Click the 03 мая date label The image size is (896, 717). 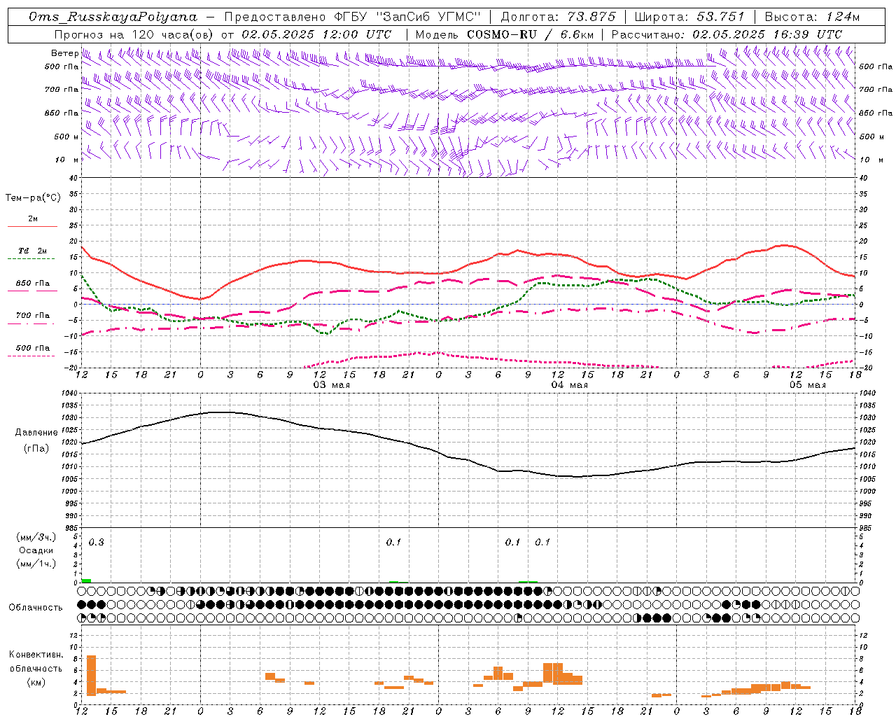(x=331, y=385)
